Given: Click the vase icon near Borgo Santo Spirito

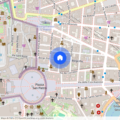Looking at the screenshot, I should coord(79,94).
